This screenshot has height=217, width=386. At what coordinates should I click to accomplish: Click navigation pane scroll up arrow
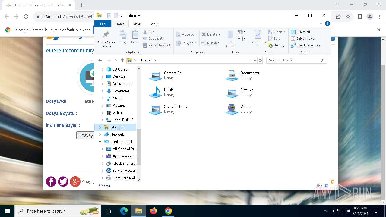coord(139,68)
